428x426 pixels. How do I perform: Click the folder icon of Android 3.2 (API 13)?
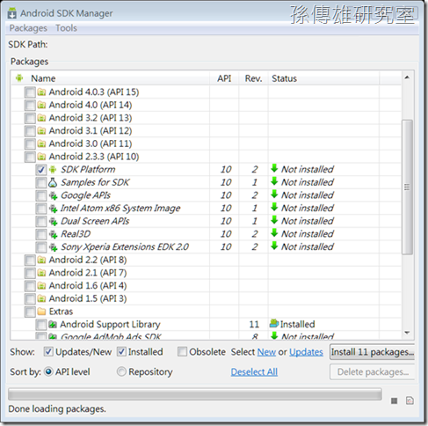click(41, 118)
